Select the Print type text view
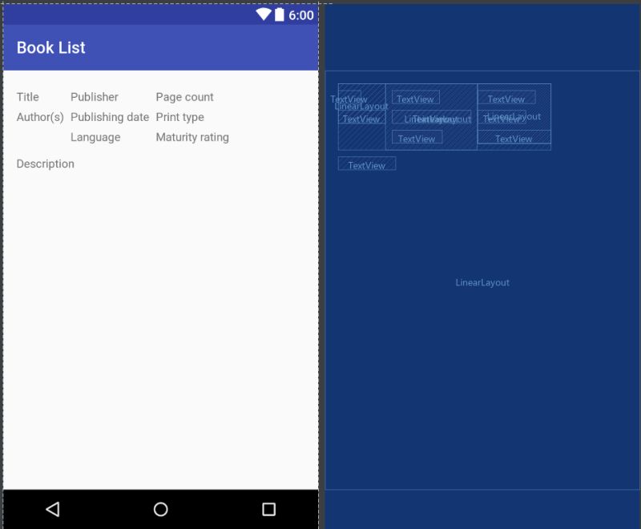Viewport: 641px width, 529px height. click(179, 117)
